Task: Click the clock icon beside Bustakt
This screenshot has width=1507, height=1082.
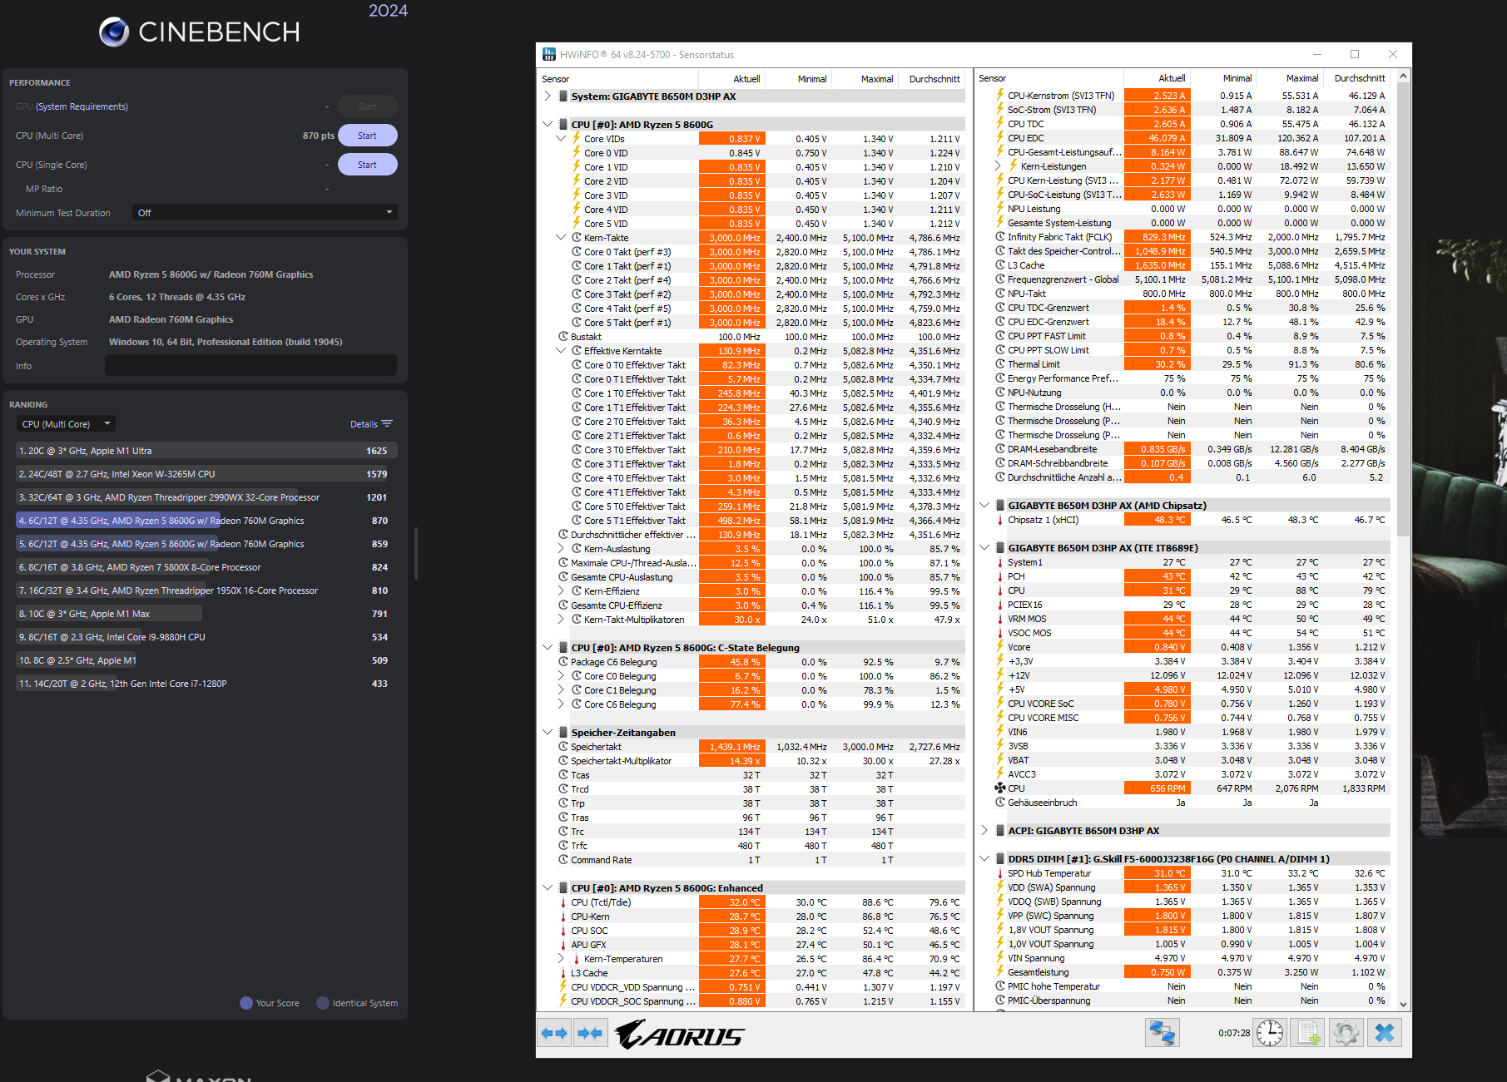Action: 563,337
